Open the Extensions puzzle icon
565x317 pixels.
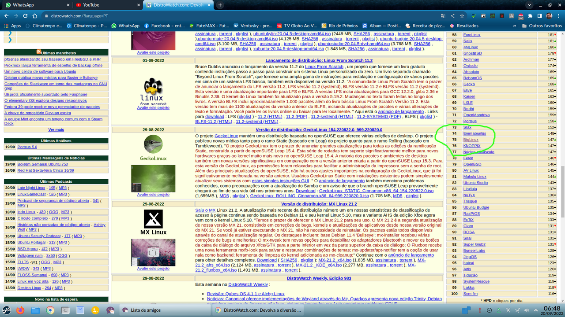530,16
